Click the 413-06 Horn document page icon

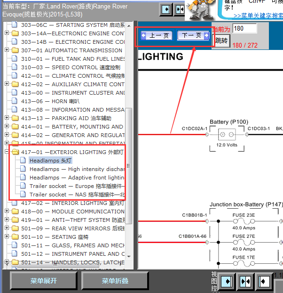point(15,101)
